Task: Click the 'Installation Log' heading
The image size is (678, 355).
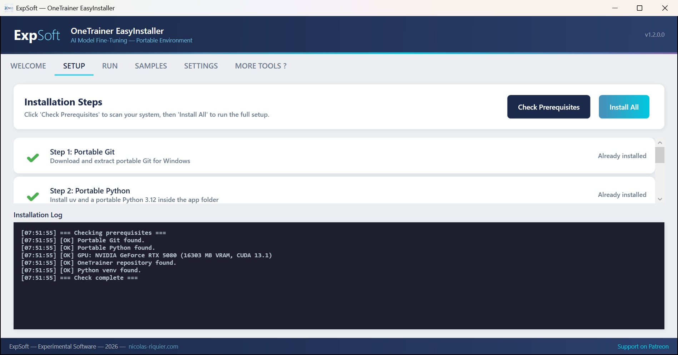Action: [38, 215]
